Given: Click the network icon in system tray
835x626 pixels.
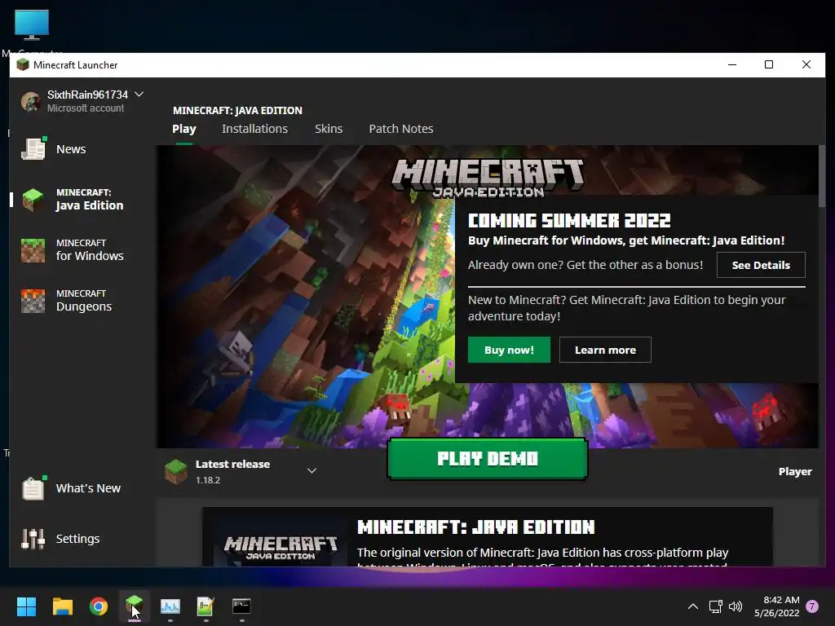Looking at the screenshot, I should 715,606.
